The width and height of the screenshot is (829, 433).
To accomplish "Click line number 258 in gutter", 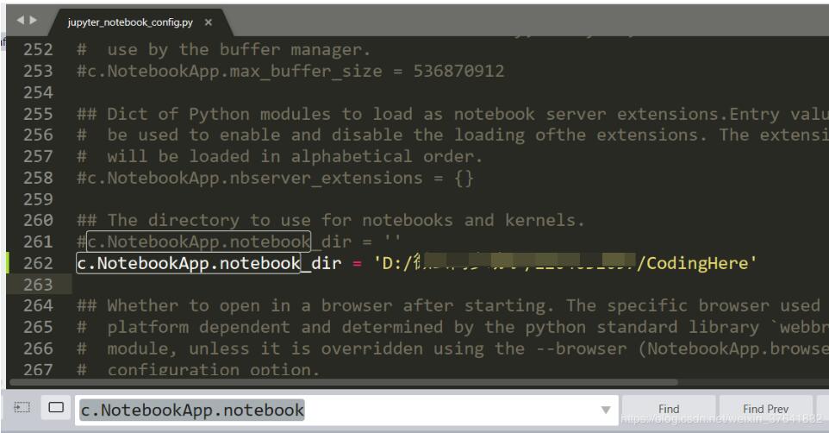I will 38,178.
